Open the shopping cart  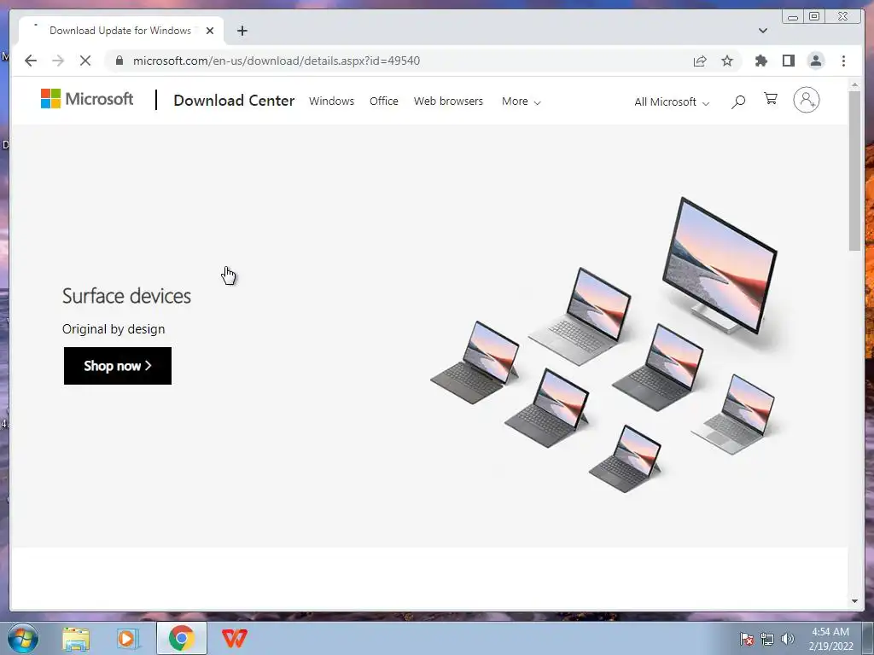pyautogui.click(x=771, y=99)
